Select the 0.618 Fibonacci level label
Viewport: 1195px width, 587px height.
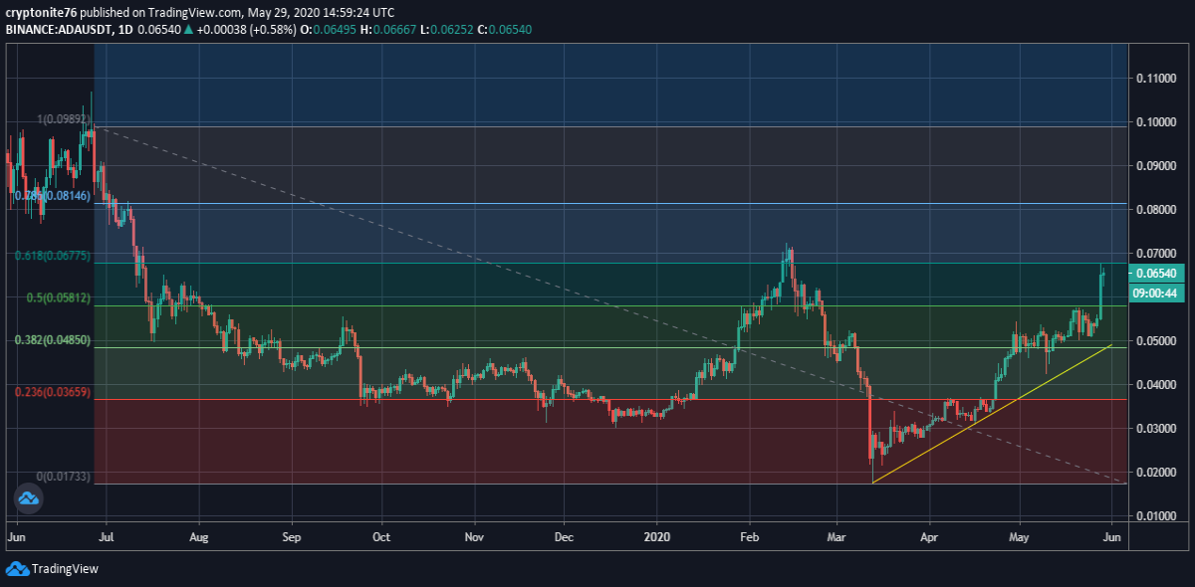point(53,256)
